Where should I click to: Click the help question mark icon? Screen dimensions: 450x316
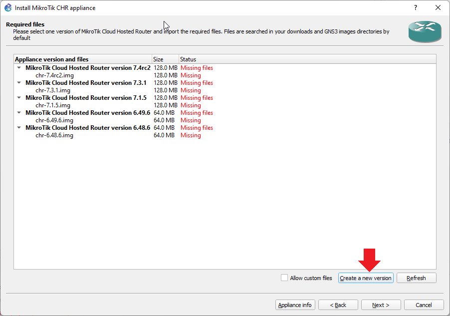415,7
